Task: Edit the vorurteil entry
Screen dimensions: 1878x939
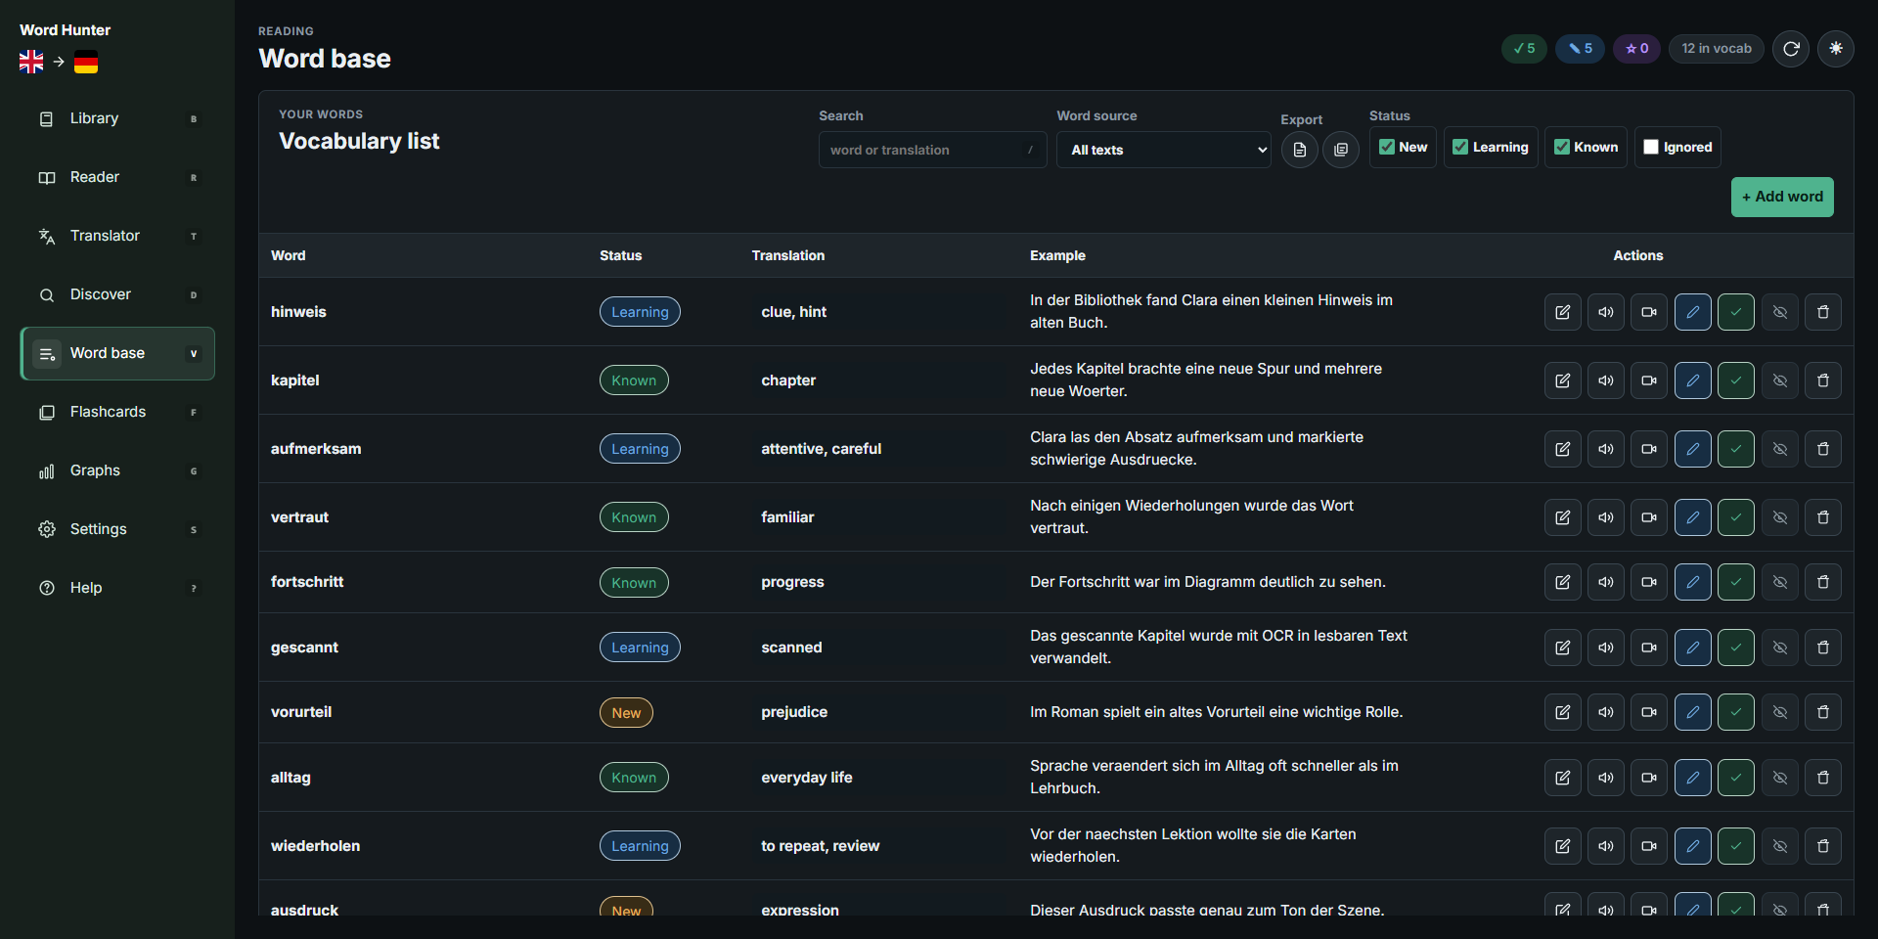Action: tap(1563, 712)
